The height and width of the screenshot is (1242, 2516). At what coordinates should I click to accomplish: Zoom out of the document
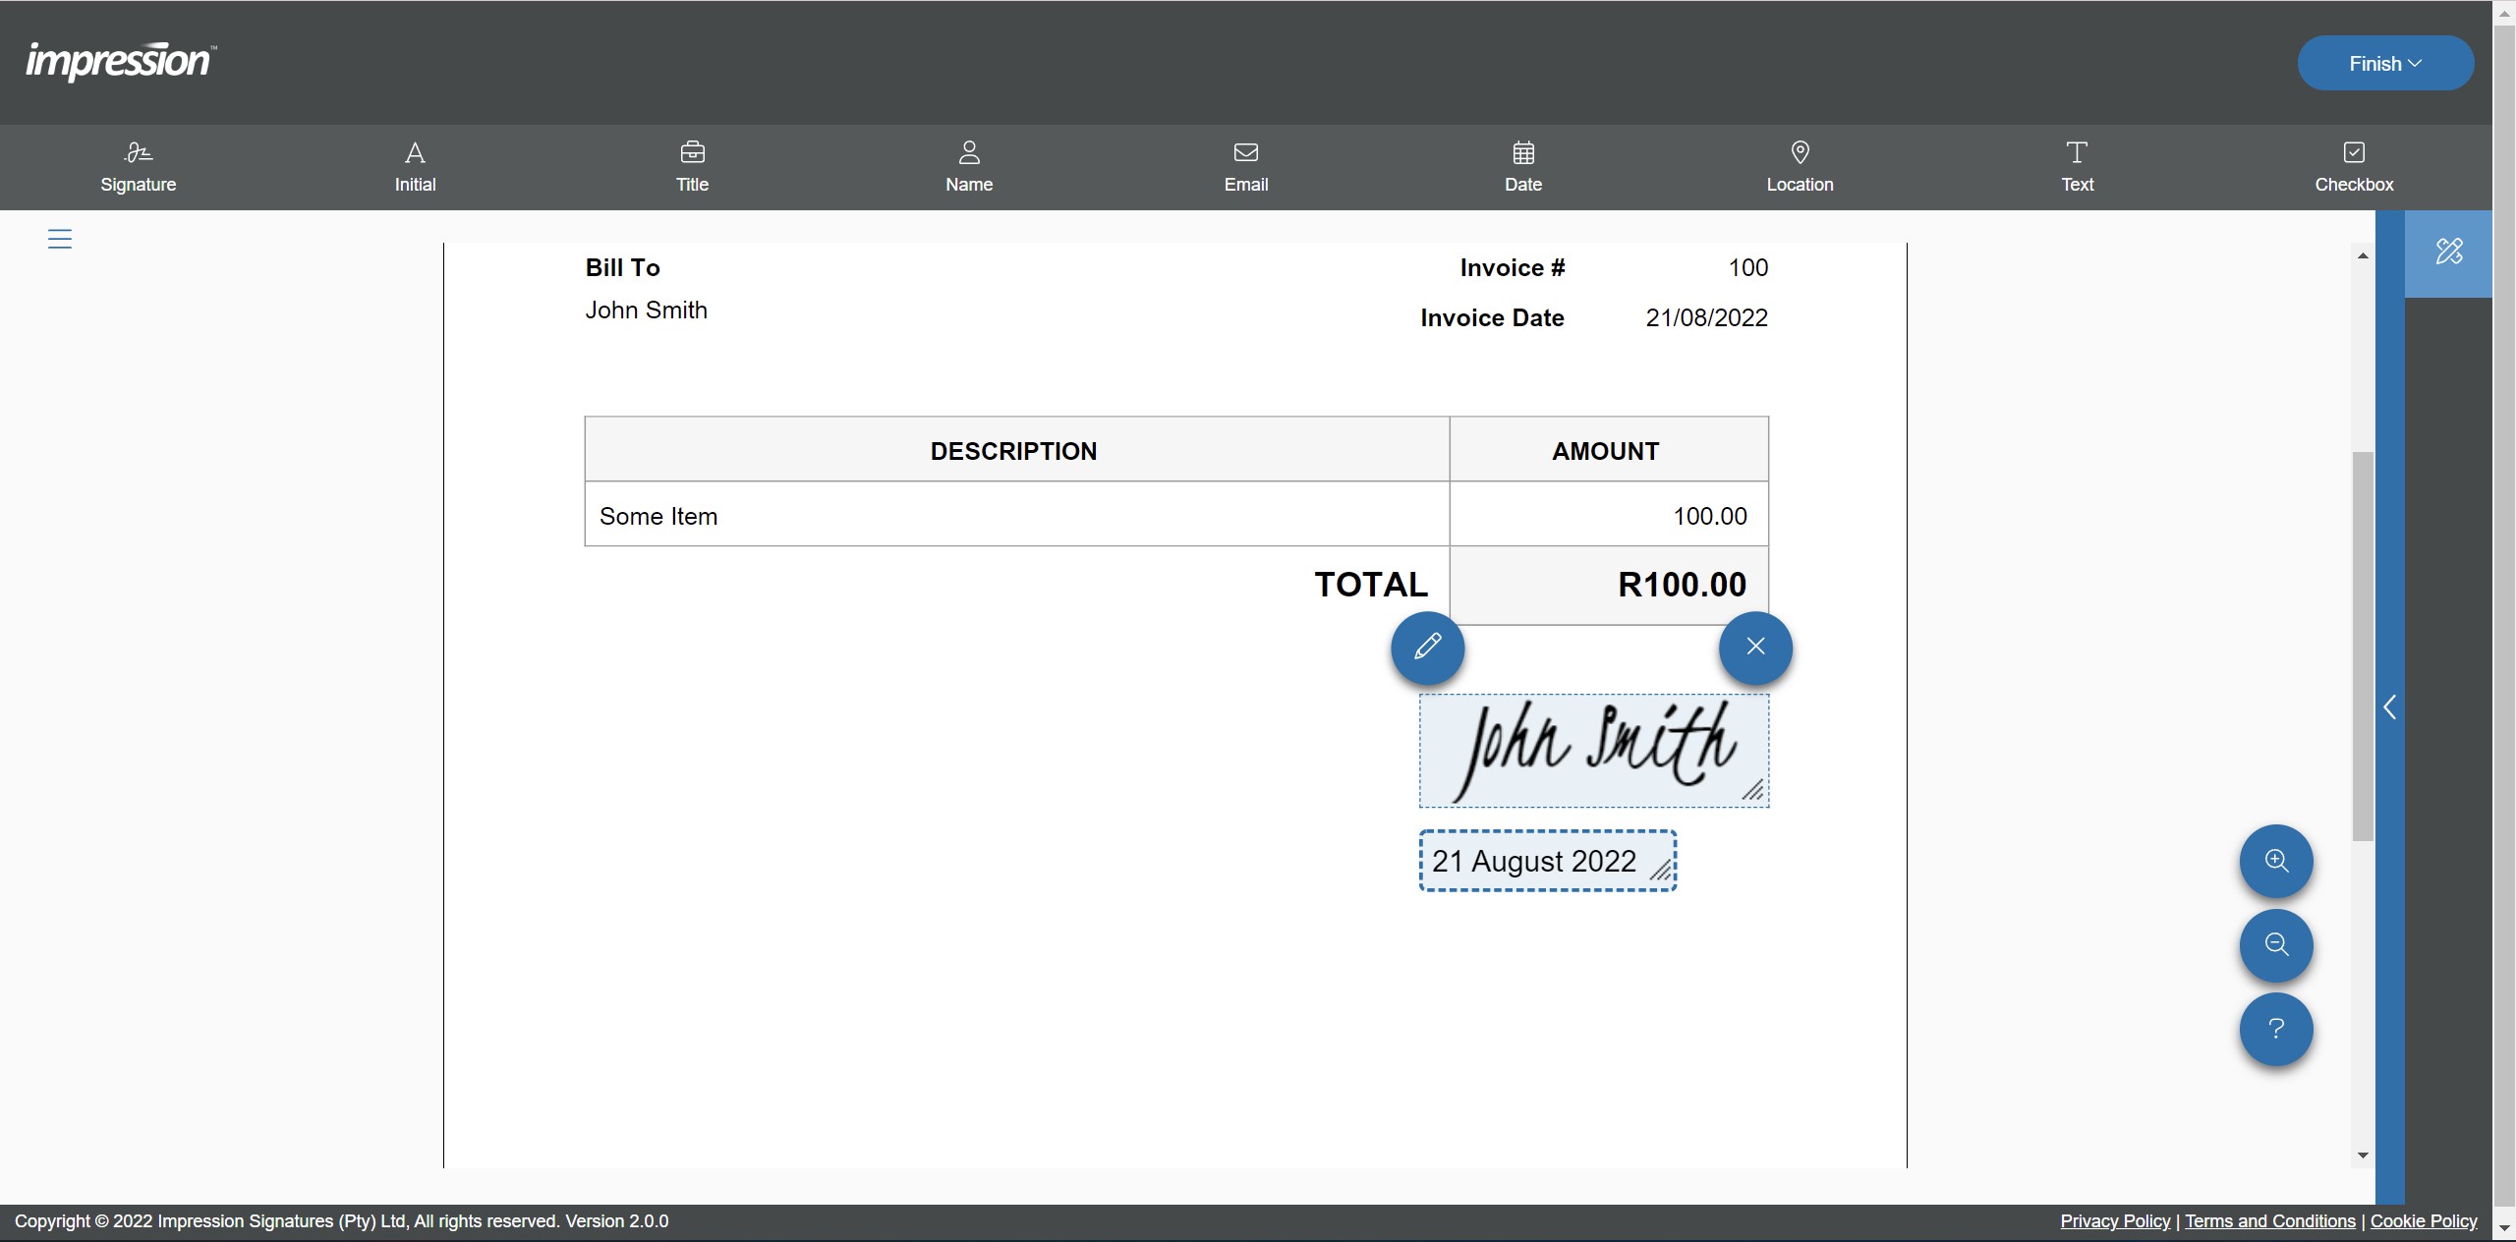point(2276,945)
